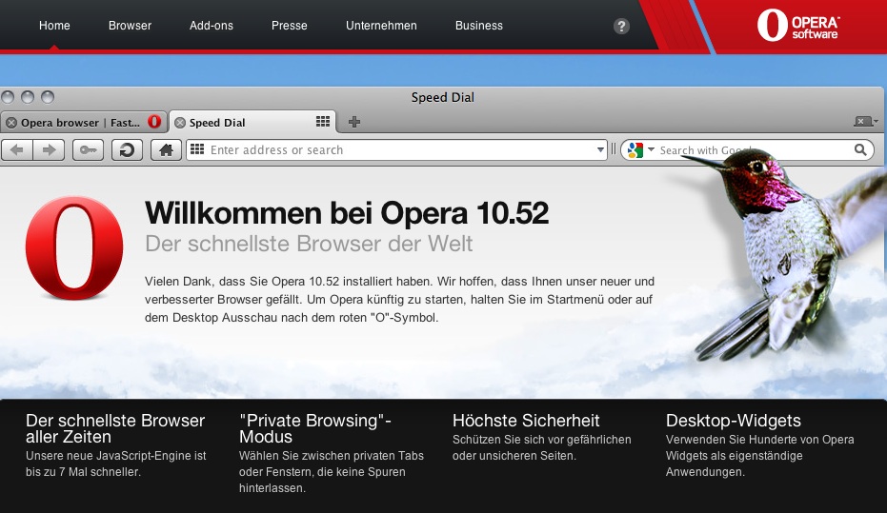This screenshot has width=887, height=513.
Task: Open the Browser navigation item
Action: [131, 26]
